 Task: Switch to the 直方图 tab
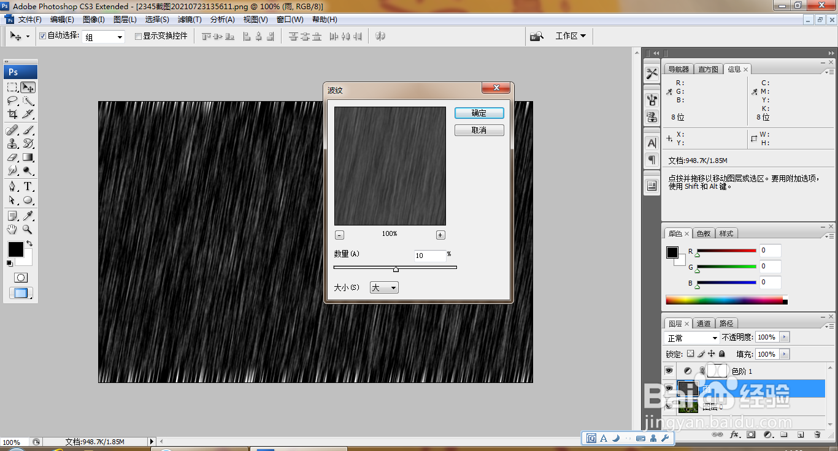click(708, 69)
